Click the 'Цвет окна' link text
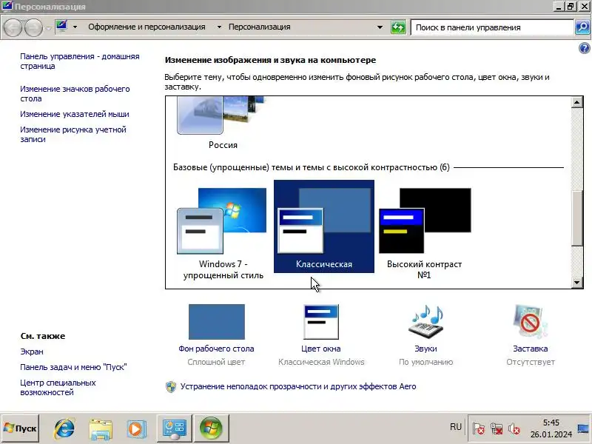This screenshot has width=592, height=444. click(x=321, y=349)
